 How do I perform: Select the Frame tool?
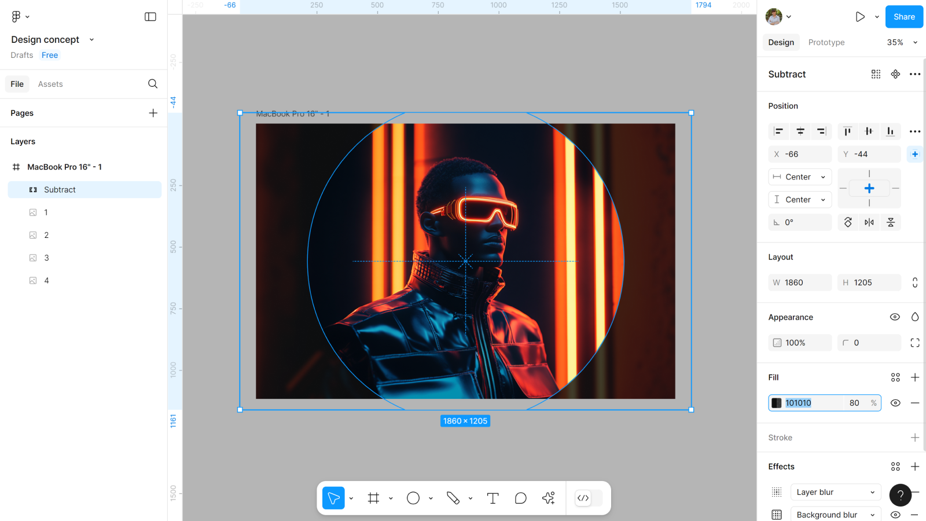point(373,498)
